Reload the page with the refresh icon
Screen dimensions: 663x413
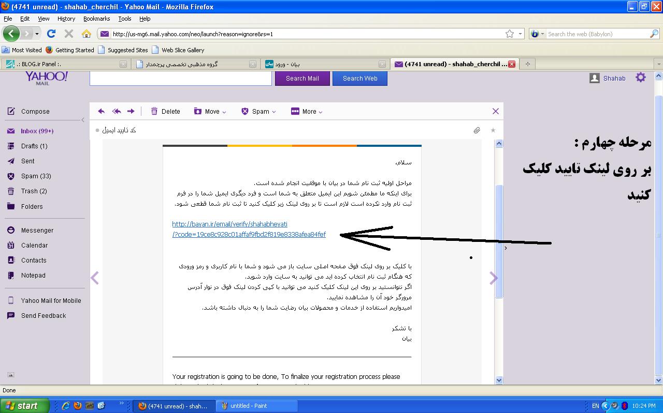(x=51, y=34)
